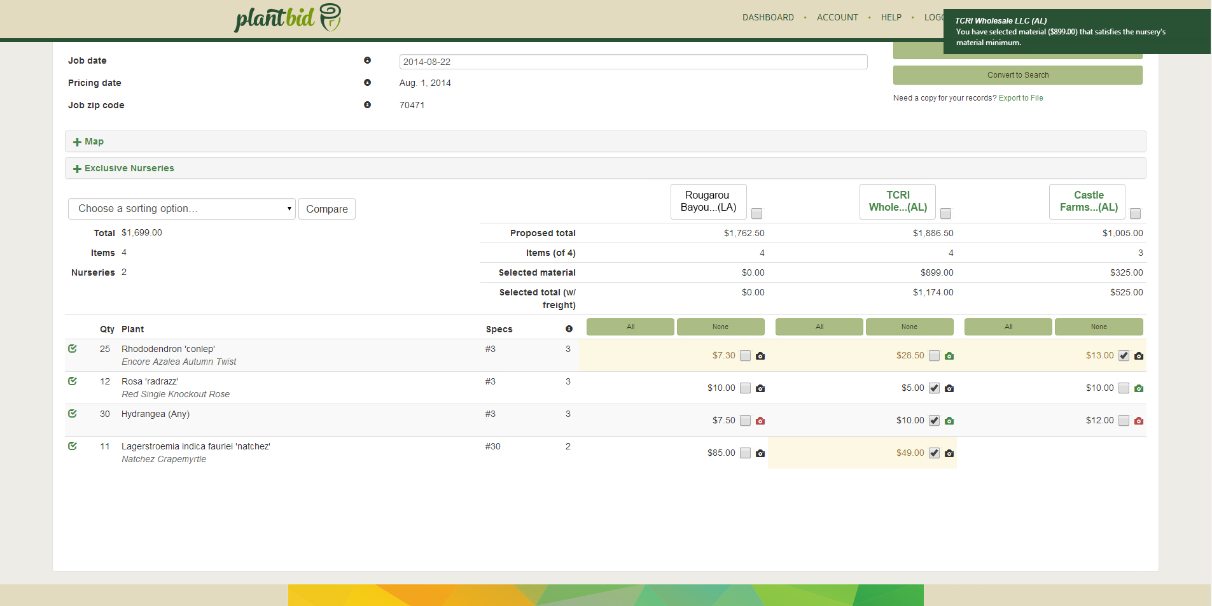The image size is (1212, 606).
Task: Click Rosa 'radrazz' row edit check icon
Action: coord(73,381)
